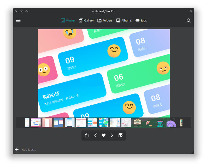Open the hamburger main menu
This screenshot has height=167, width=207.
click(18, 21)
